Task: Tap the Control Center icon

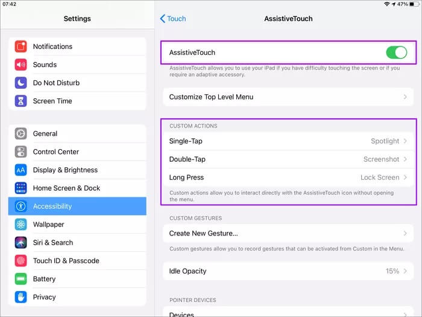Action: (x=21, y=152)
